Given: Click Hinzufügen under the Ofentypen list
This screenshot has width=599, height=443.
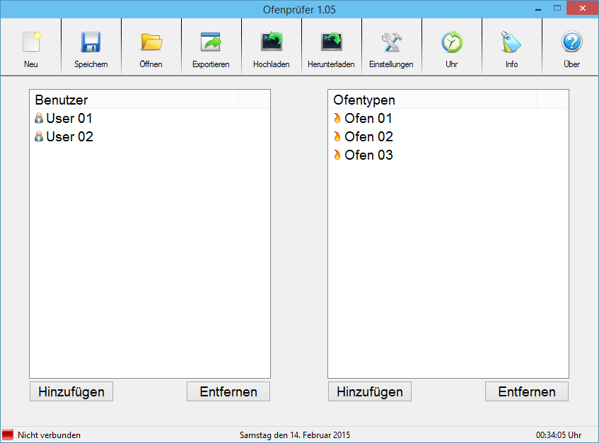Looking at the screenshot, I should [370, 391].
